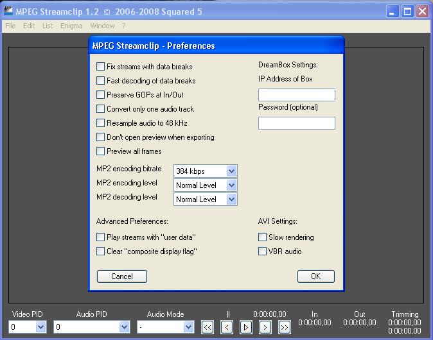The width and height of the screenshot is (433, 340).
Task: Minimize the MPEG Streamclip window
Action: pyautogui.click(x=392, y=12)
